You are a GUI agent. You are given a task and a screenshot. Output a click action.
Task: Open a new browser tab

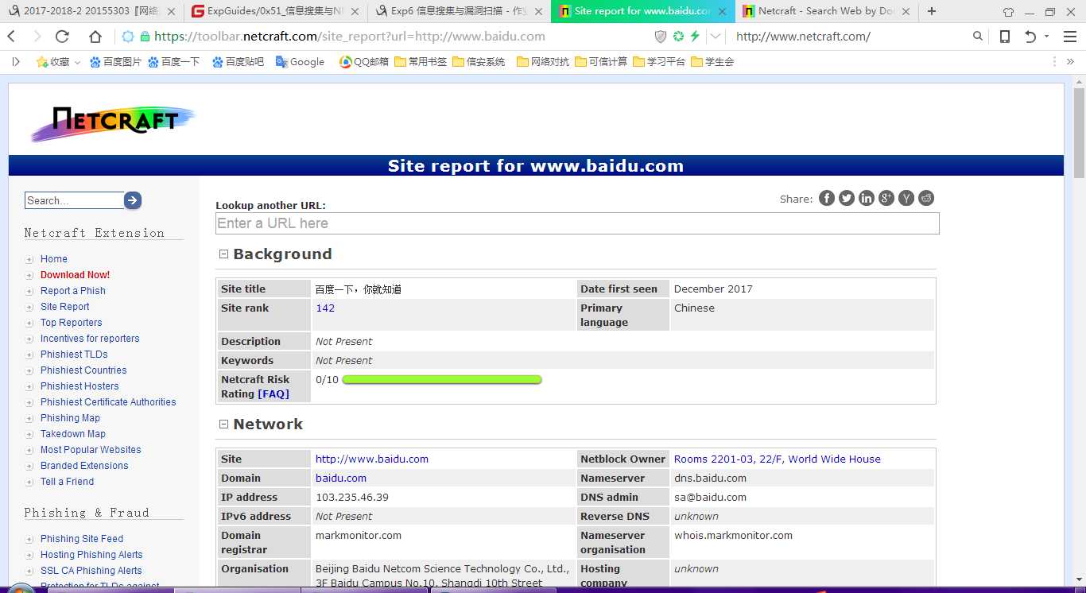pyautogui.click(x=932, y=11)
